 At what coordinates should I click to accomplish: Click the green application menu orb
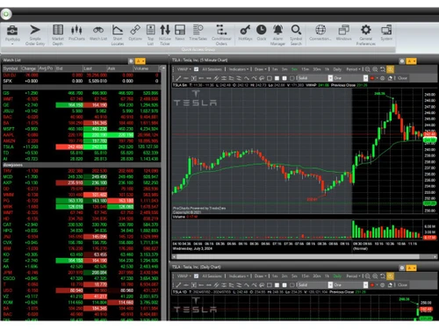(6, 14)
